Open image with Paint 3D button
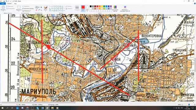This screenshot has width=196, height=110. [x=125, y=9]
